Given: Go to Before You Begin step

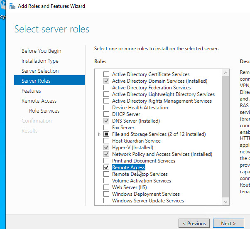Looking at the screenshot, I should point(41,51).
